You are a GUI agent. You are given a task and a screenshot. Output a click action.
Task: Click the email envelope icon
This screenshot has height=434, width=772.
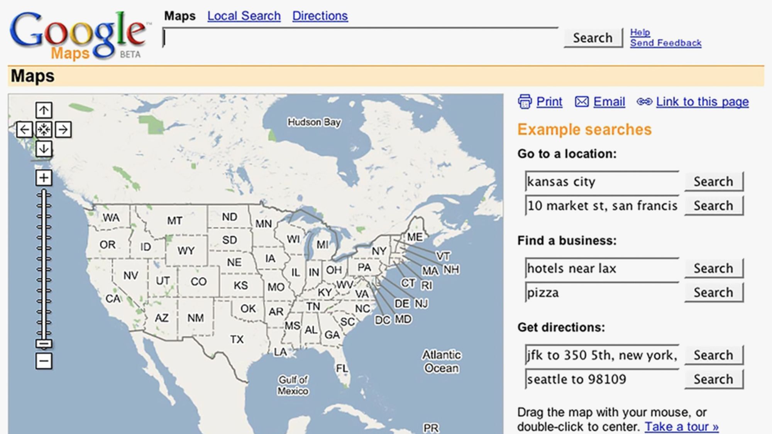click(x=582, y=102)
